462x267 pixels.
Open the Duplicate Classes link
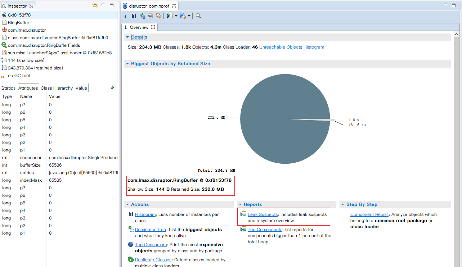[x=153, y=259]
